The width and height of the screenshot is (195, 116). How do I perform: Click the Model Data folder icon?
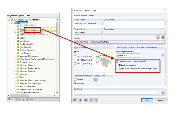(x=15, y=23)
